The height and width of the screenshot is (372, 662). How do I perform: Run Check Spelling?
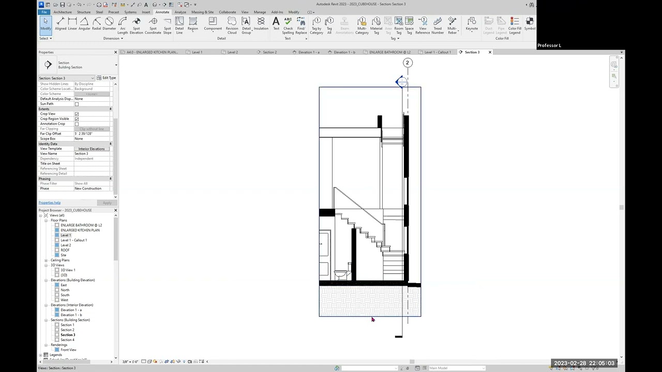pyautogui.click(x=288, y=25)
